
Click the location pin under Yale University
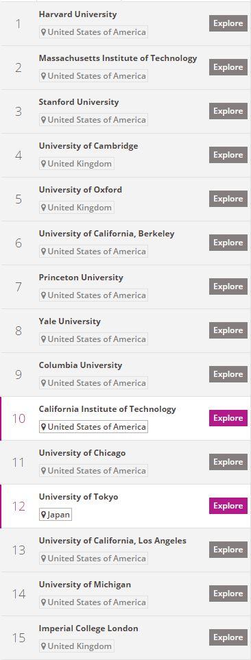point(43,339)
